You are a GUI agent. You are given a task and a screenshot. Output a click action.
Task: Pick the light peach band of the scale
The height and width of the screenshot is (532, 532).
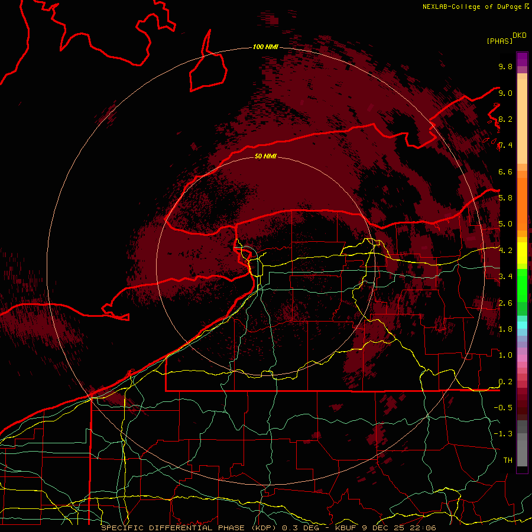click(x=522, y=121)
